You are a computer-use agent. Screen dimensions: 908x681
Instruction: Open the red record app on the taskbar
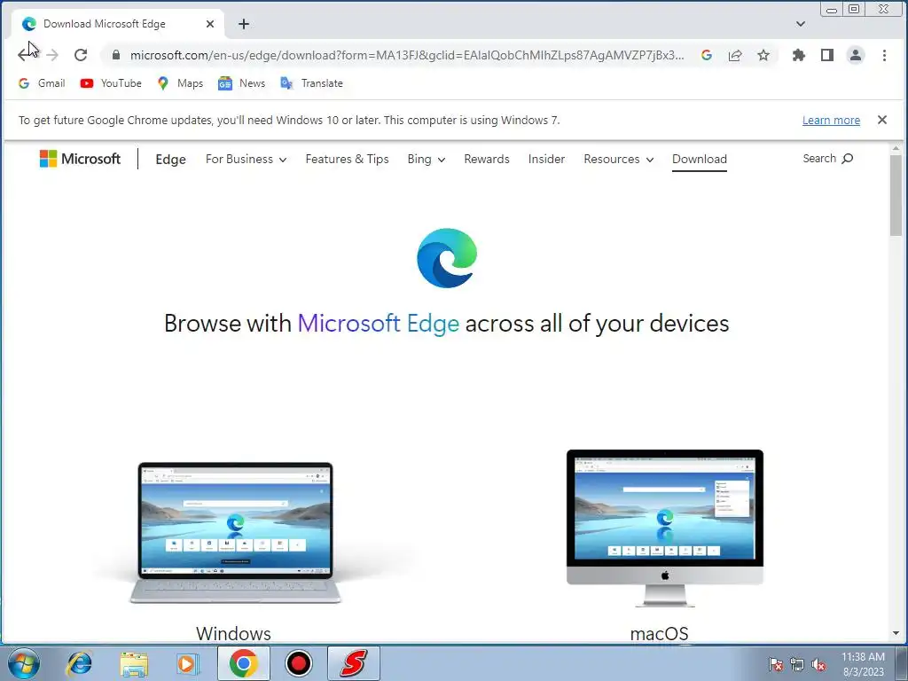pyautogui.click(x=299, y=663)
